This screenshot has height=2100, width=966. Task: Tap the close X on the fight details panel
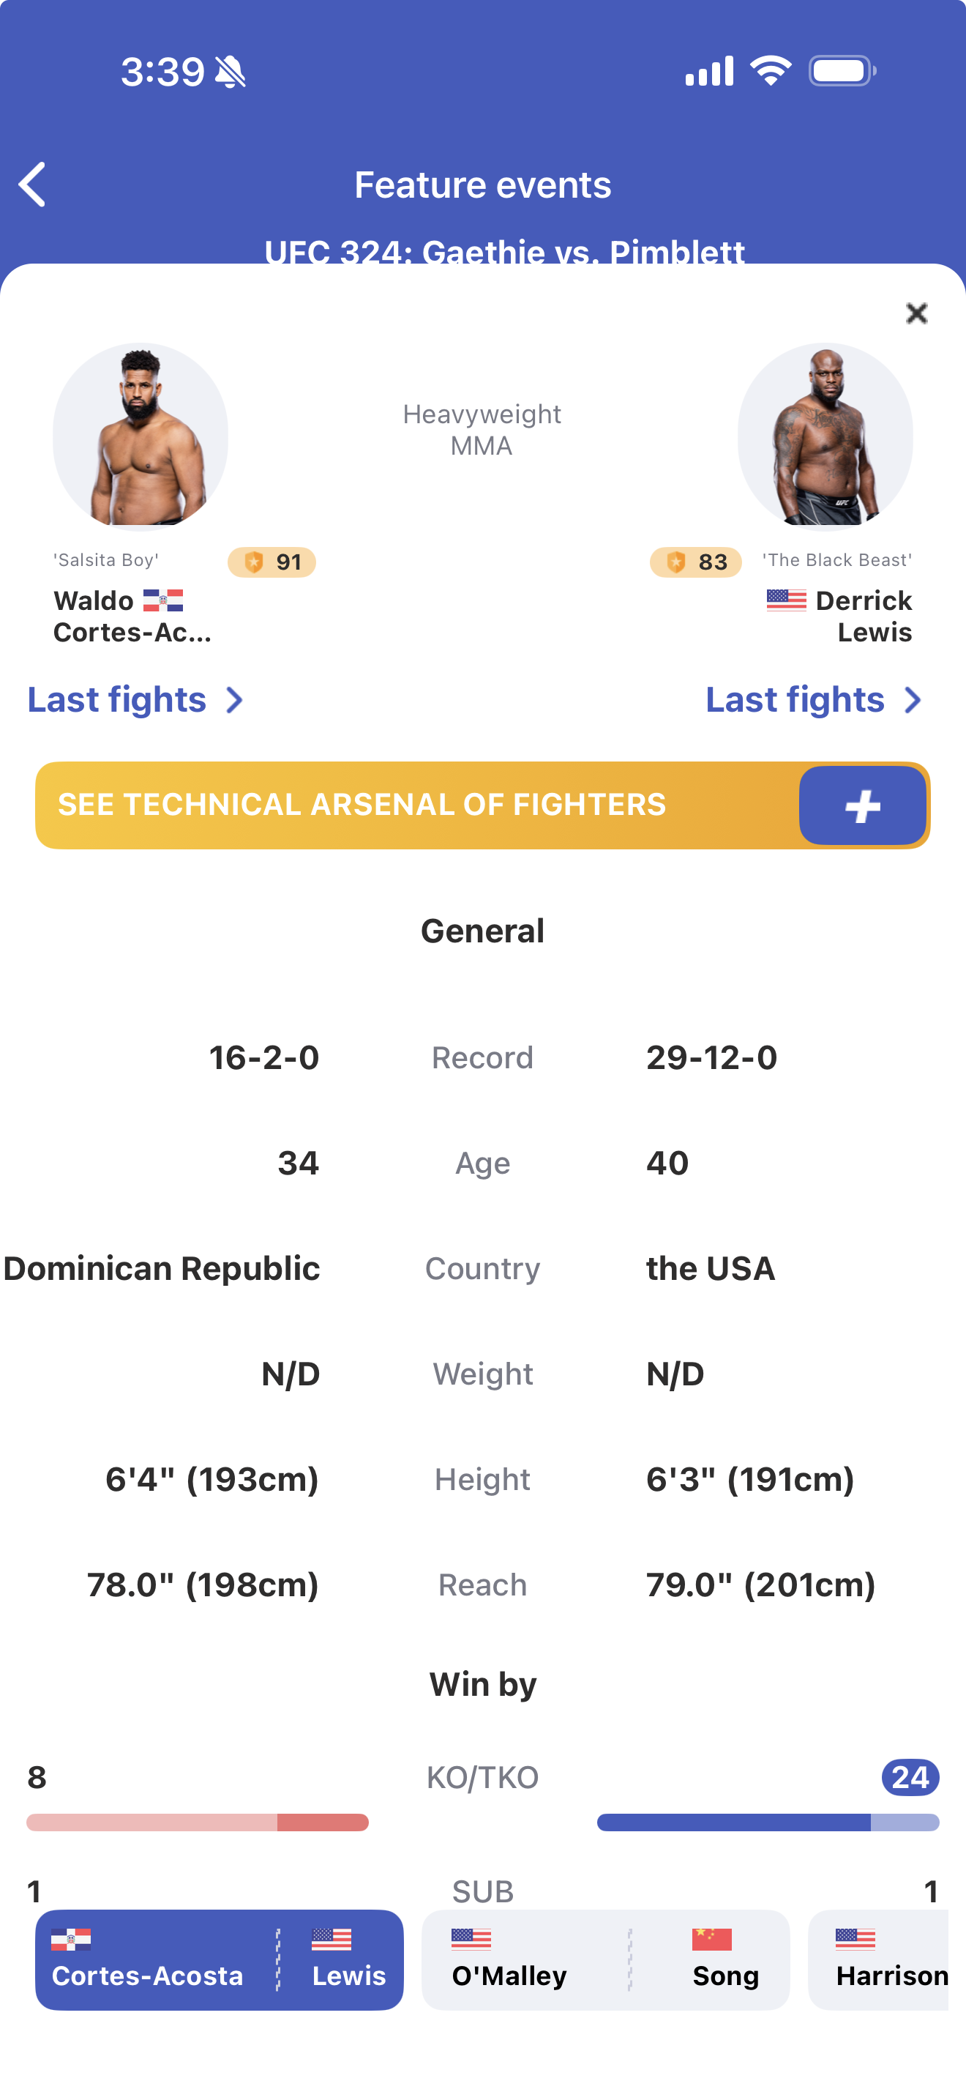pos(917,313)
